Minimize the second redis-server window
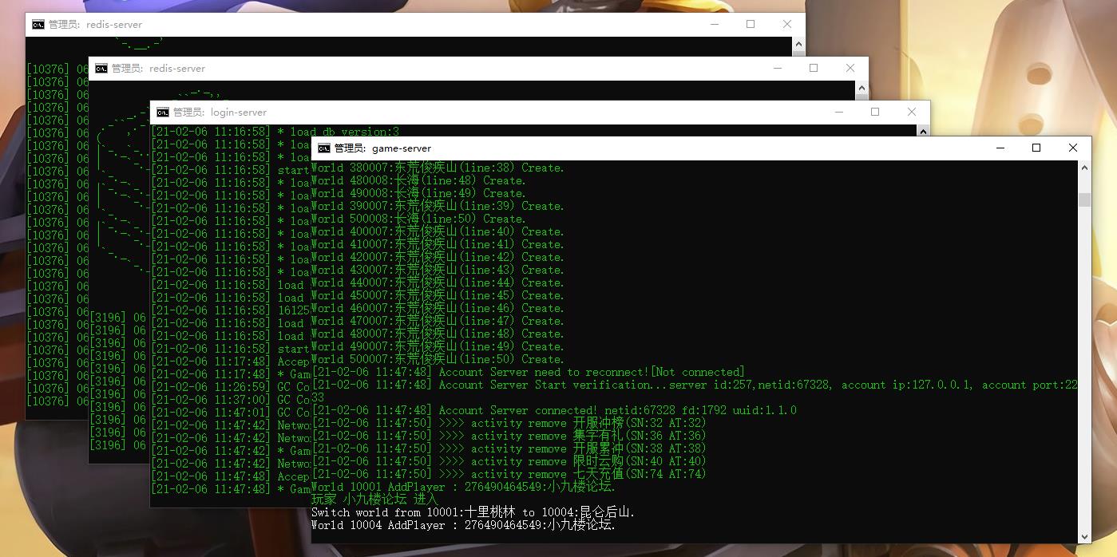Image resolution: width=1117 pixels, height=557 pixels. (x=777, y=68)
